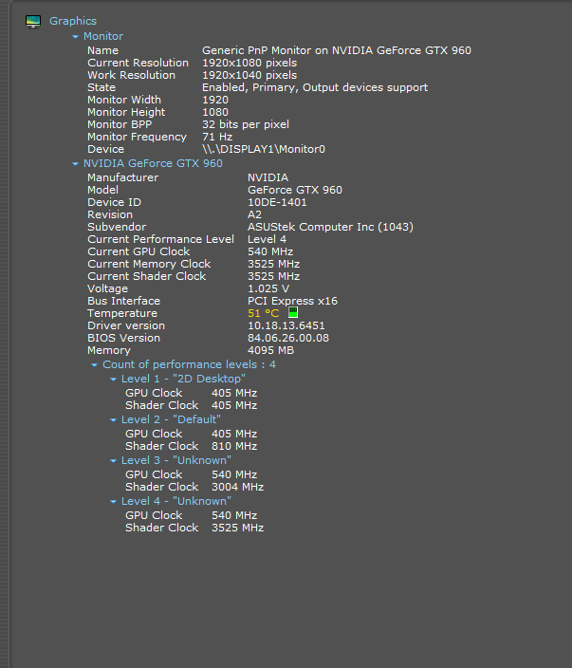Click the Current Shader Clock label
Viewport: 572px width, 668px height.
tap(146, 276)
